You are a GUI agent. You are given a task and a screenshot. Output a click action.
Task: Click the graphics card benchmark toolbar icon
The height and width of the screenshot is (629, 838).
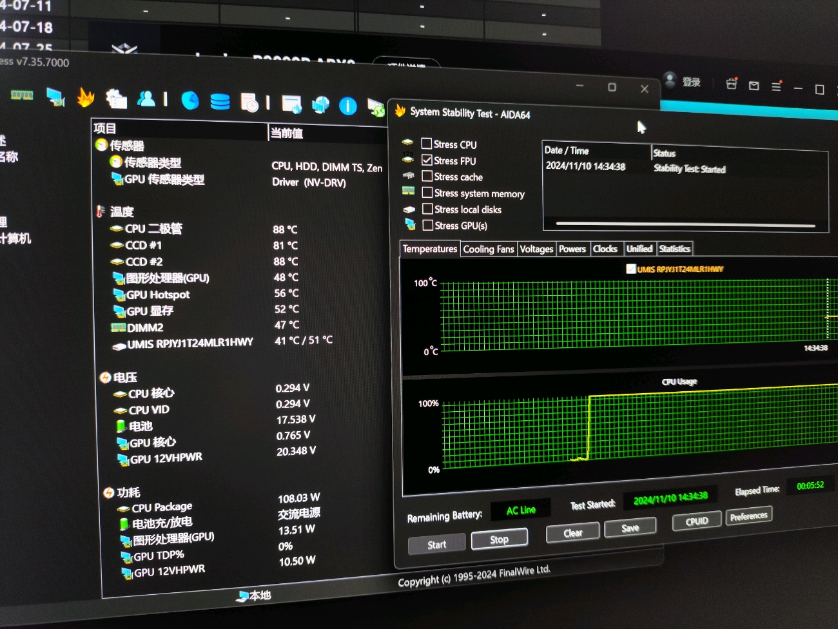tap(56, 97)
